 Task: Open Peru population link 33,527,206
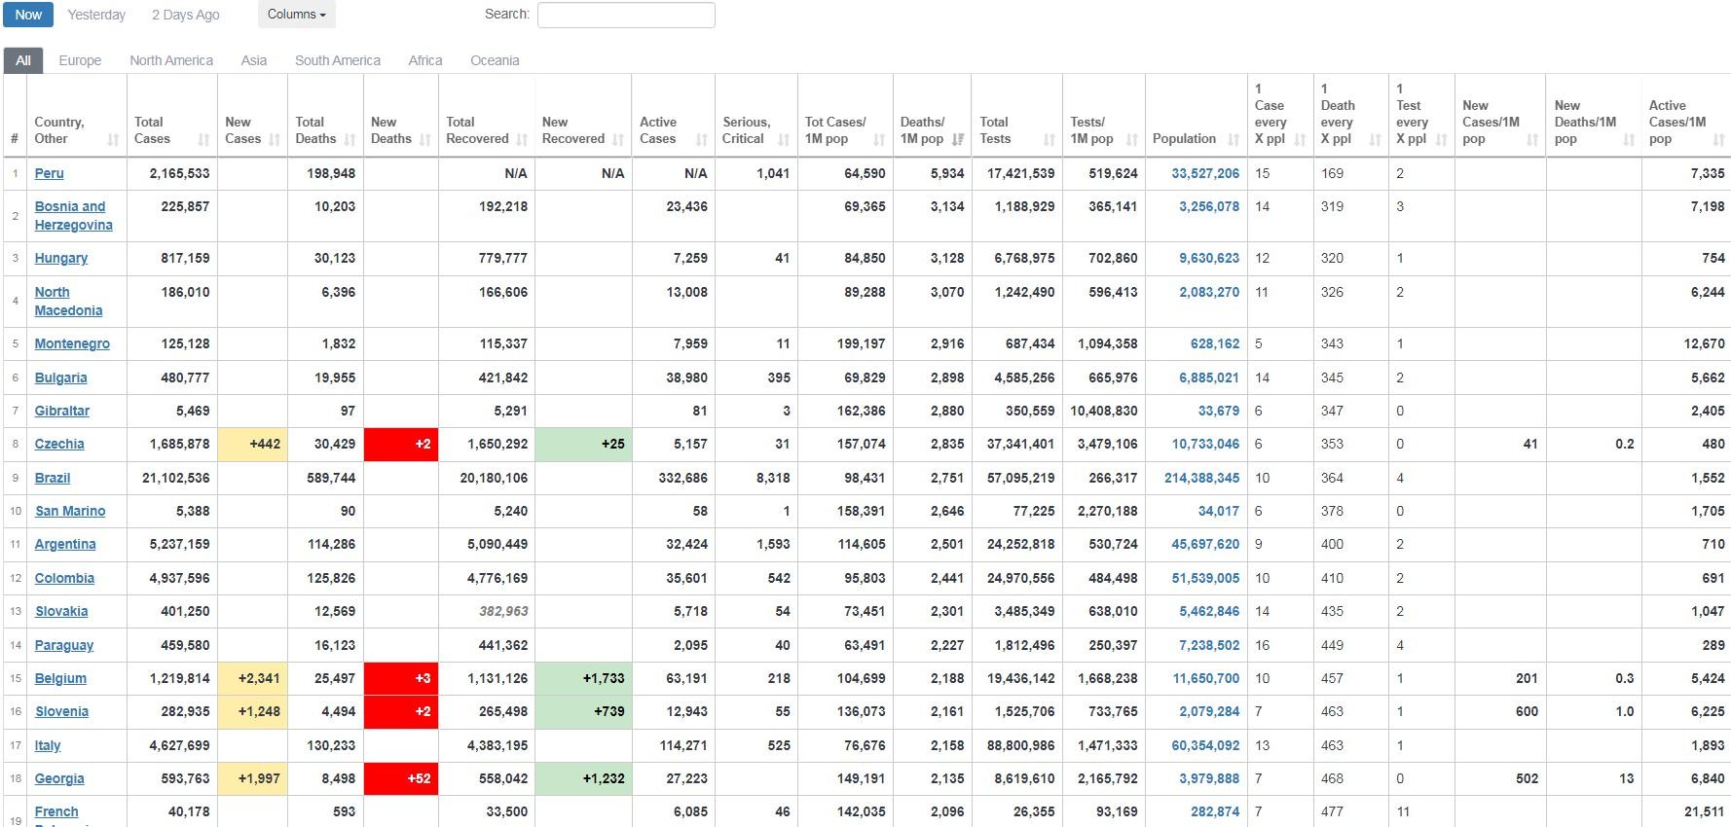[x=1205, y=173]
